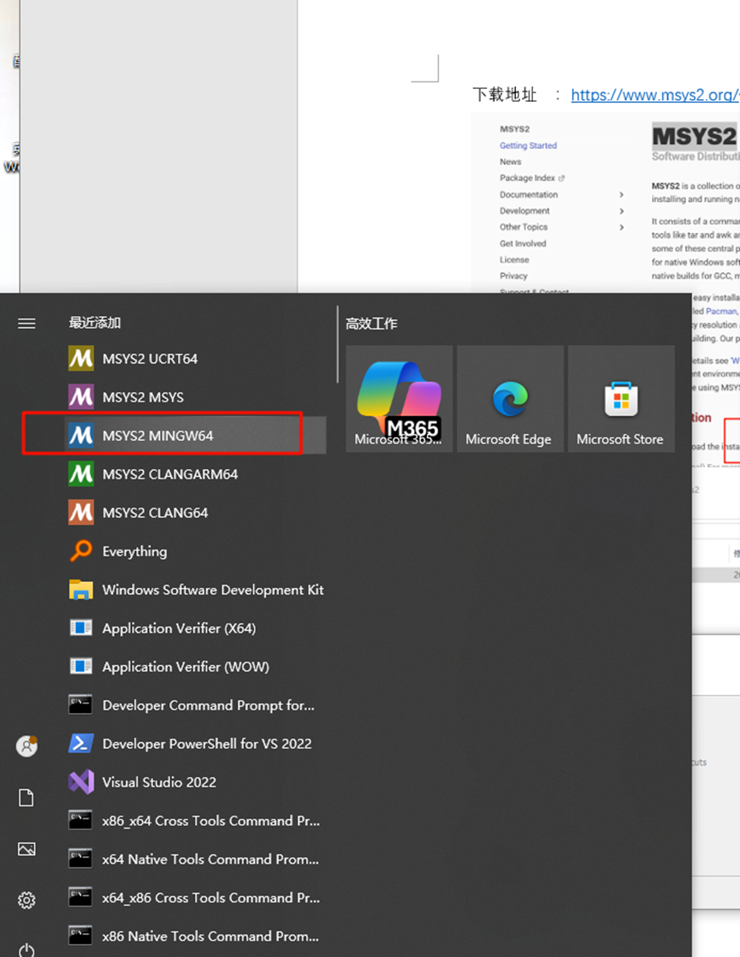The height and width of the screenshot is (957, 740).
Task: Open MSYS2 UCRT64 from recently added
Action: click(x=197, y=359)
